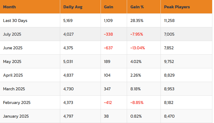Select the March 2025 row label
Screen dimensions: 214x123
14,89
